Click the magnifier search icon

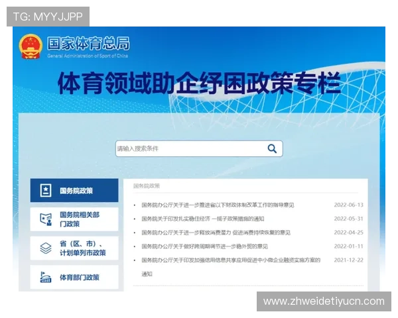pos(272,148)
